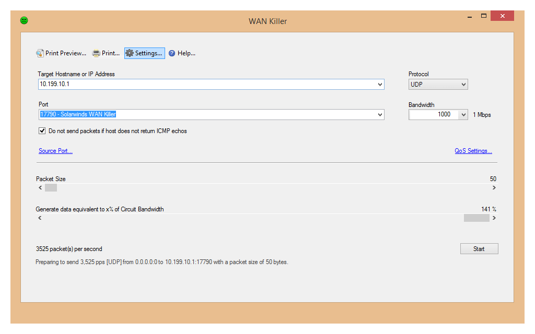Screen dimensions: 535x334
Task: Uncheck 'Do not send packets if host does not return ICMP echos'
Action: 42,130
